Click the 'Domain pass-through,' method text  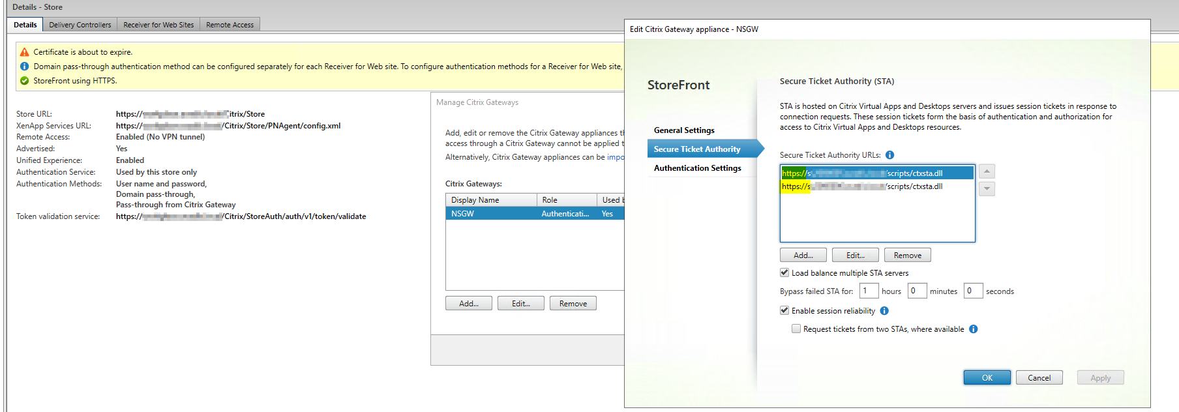(155, 194)
